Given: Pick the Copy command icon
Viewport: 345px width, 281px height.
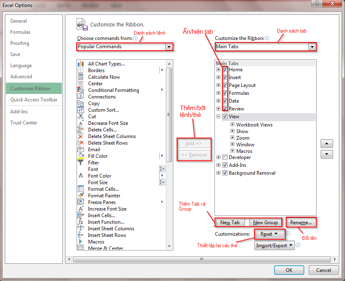Looking at the screenshot, I should pos(81,103).
